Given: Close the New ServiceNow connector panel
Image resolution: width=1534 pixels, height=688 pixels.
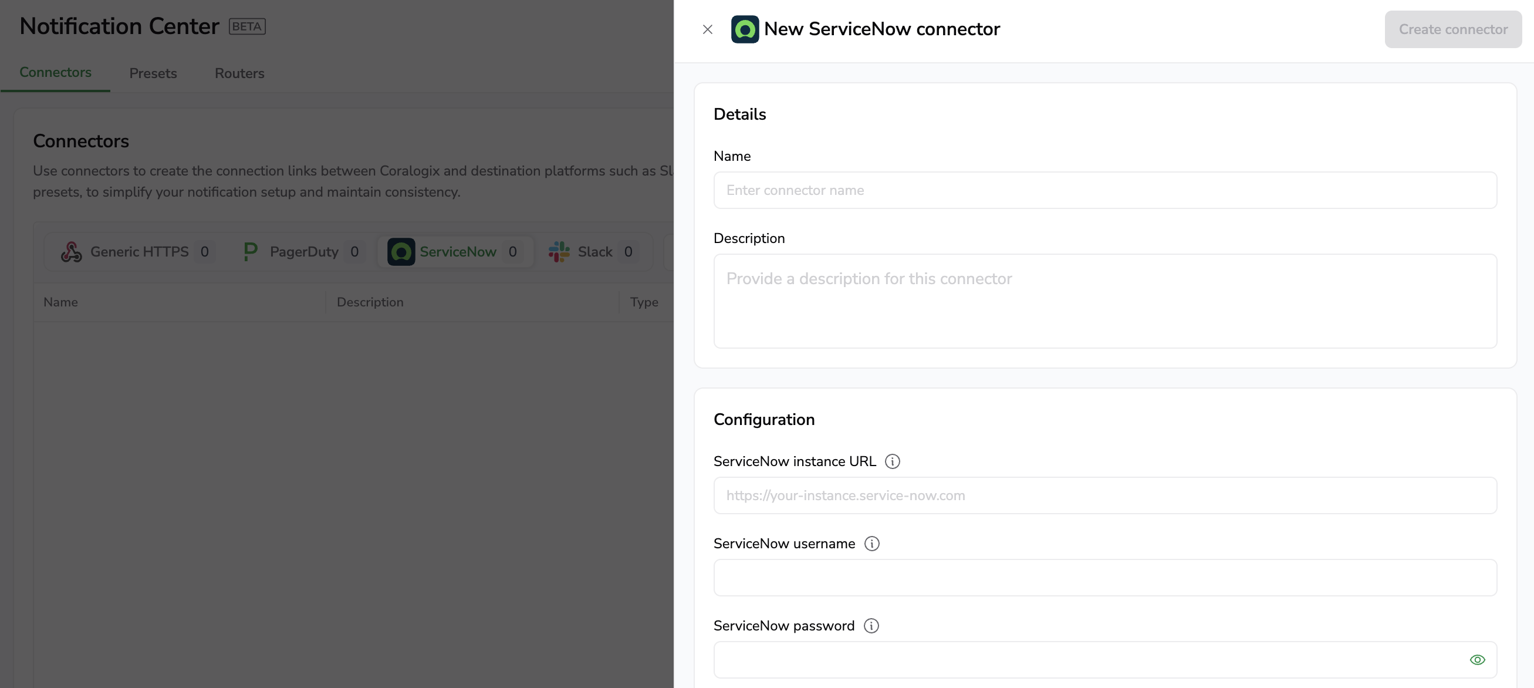Looking at the screenshot, I should (x=708, y=29).
